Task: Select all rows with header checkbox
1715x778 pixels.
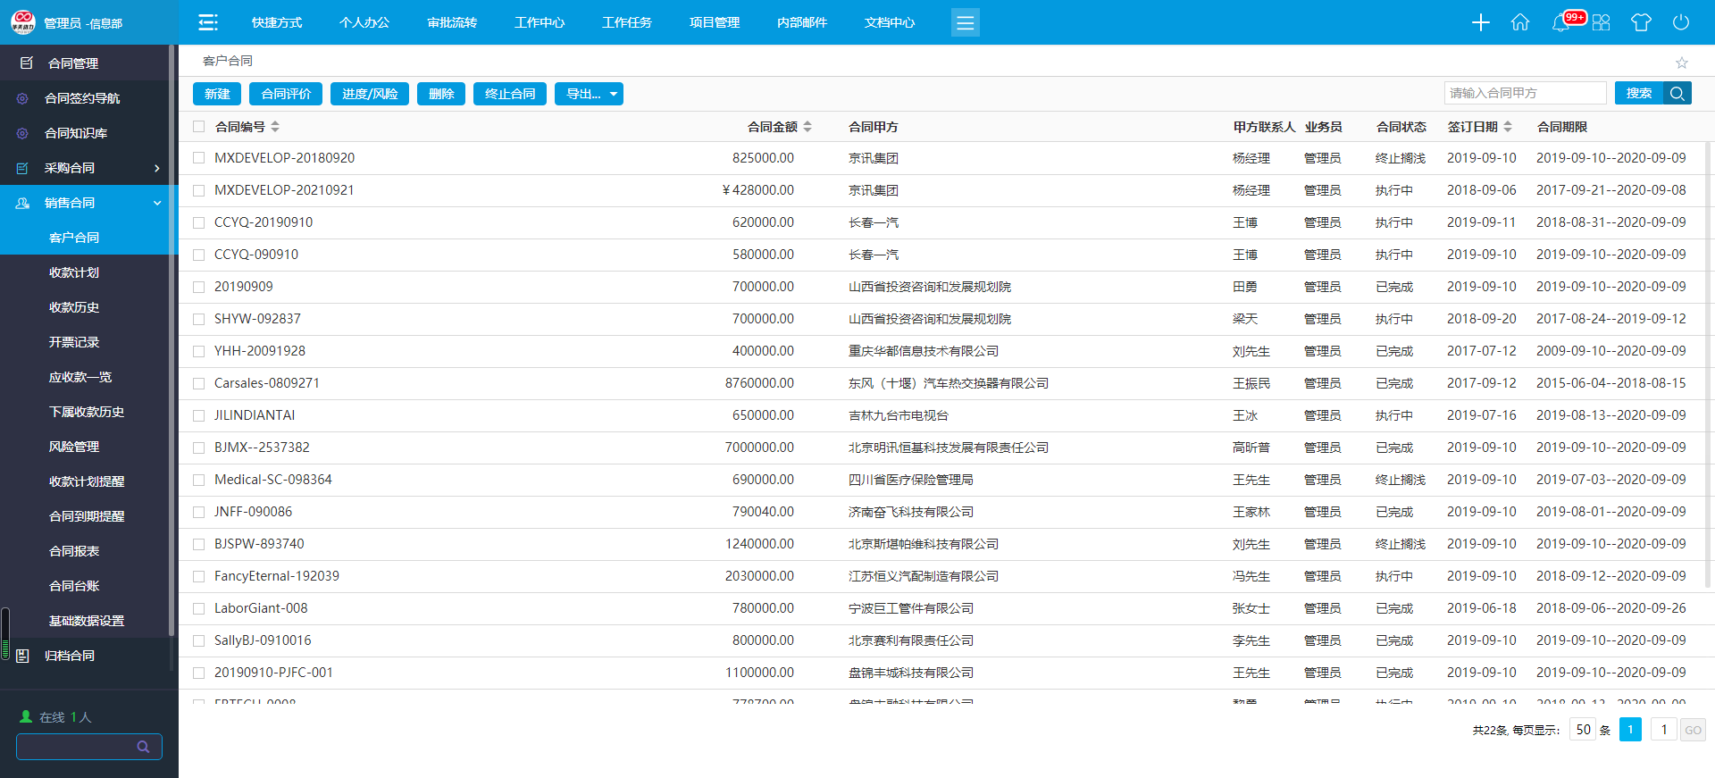Action: coord(199,127)
